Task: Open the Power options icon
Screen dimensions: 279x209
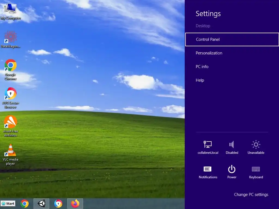Action: point(232,172)
